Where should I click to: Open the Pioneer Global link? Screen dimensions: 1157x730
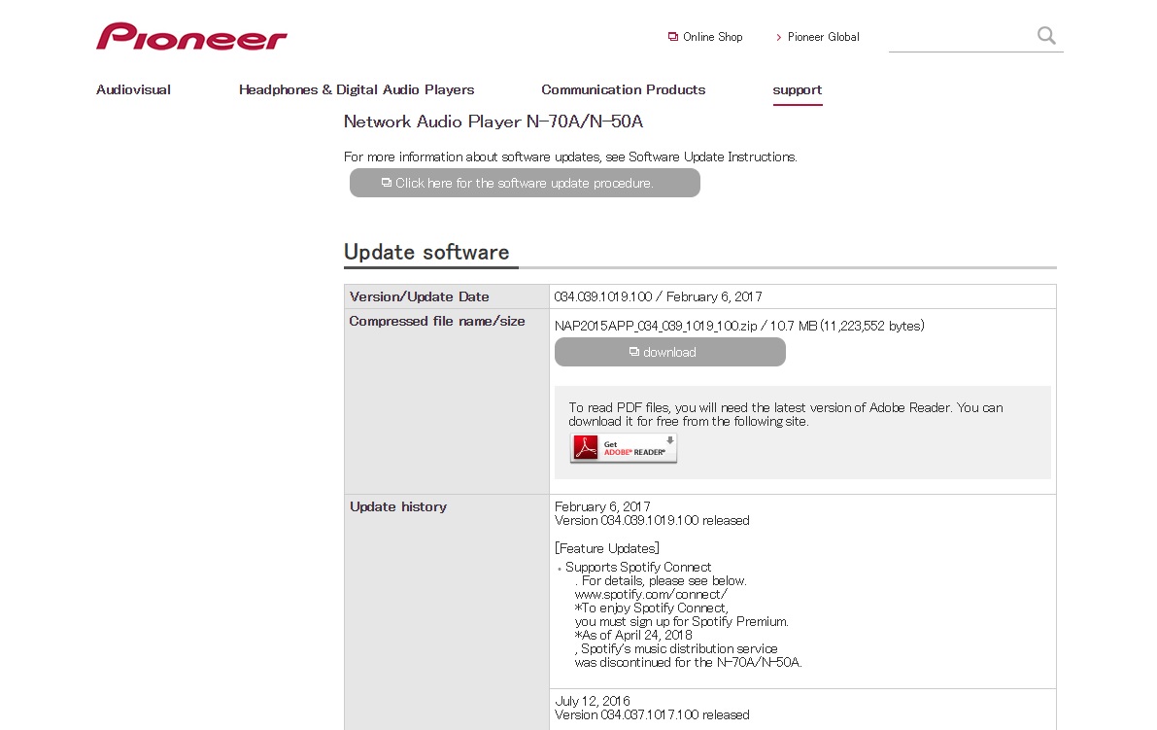point(818,37)
